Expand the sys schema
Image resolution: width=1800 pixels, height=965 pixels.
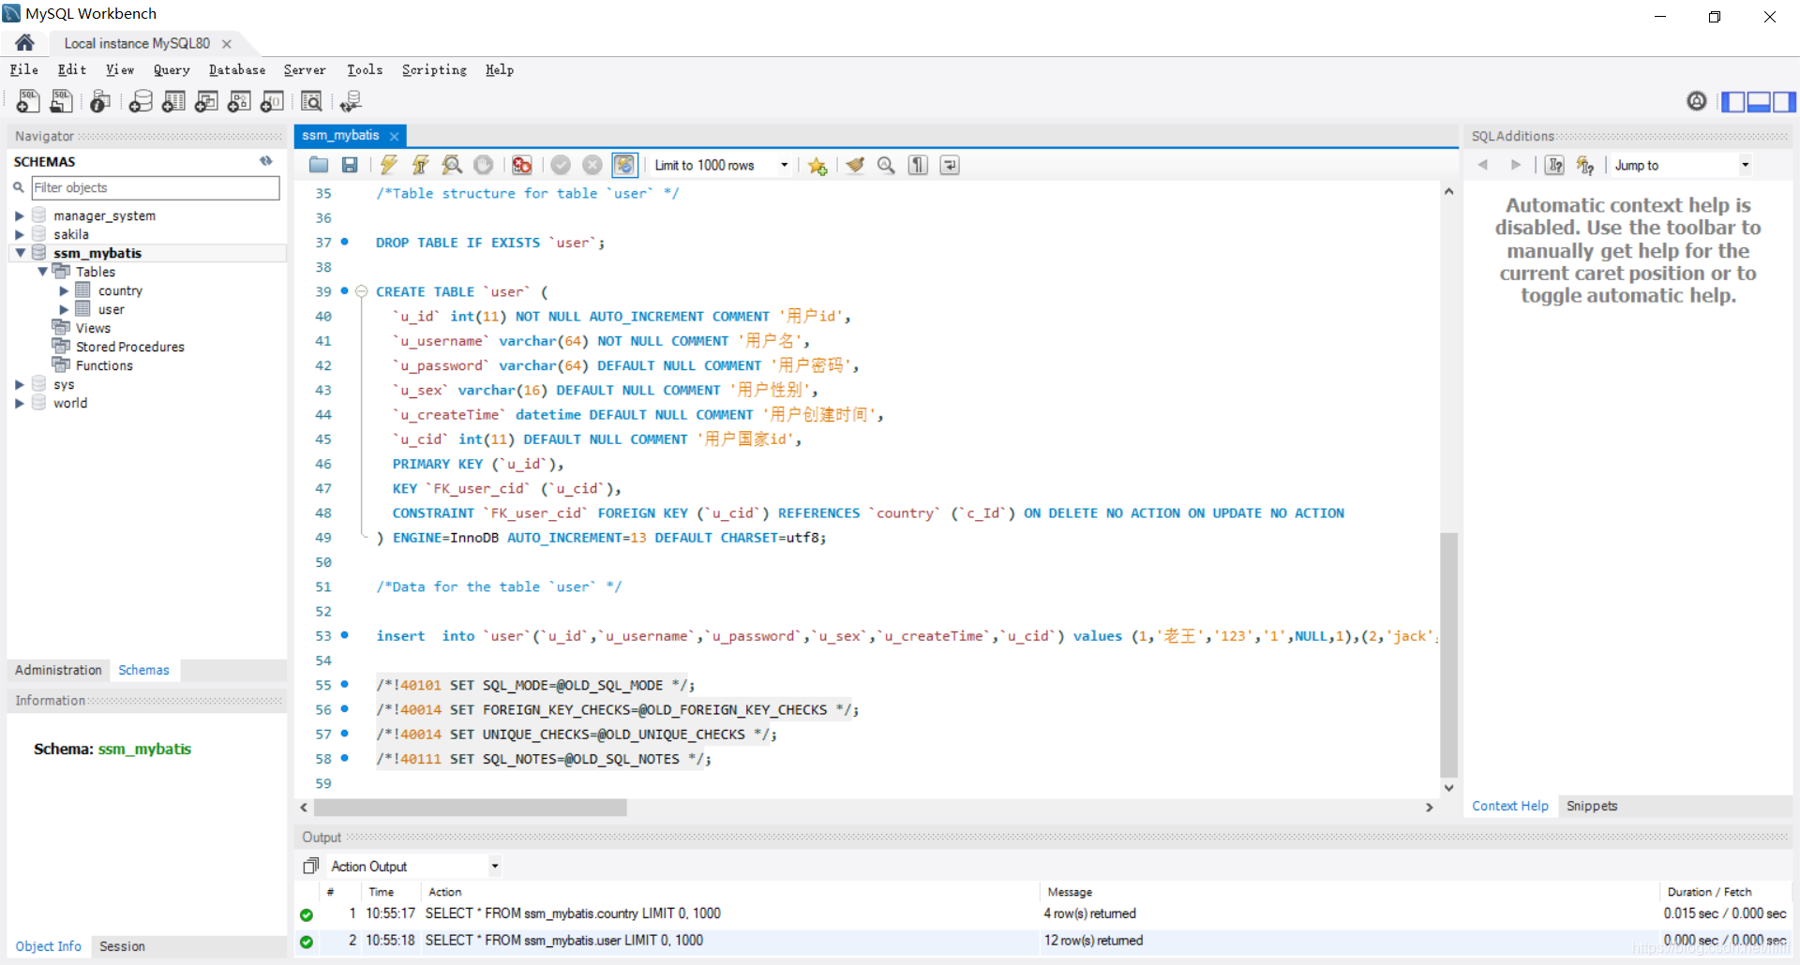[x=19, y=385]
